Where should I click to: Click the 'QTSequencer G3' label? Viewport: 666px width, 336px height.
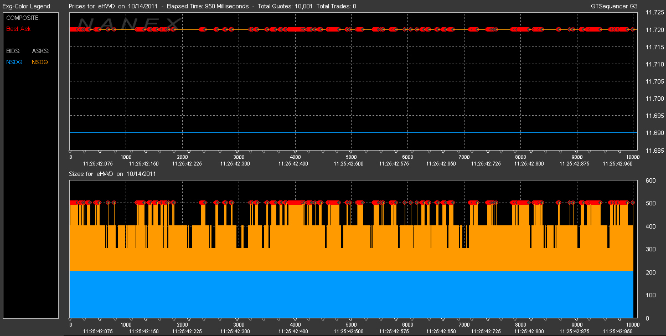[613, 7]
